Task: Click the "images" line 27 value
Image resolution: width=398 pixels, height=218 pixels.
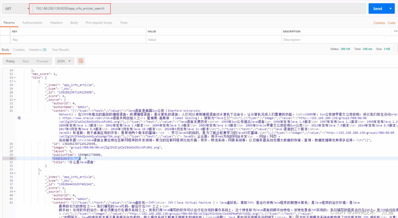Action: coord(116,148)
